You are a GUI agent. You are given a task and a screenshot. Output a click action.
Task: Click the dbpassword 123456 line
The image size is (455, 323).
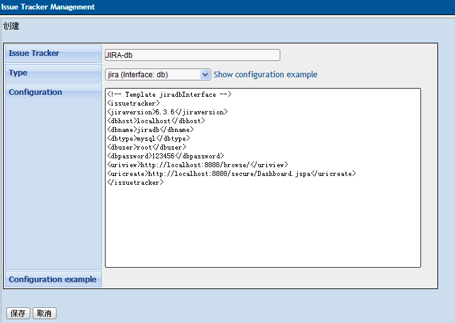pyautogui.click(x=165, y=156)
